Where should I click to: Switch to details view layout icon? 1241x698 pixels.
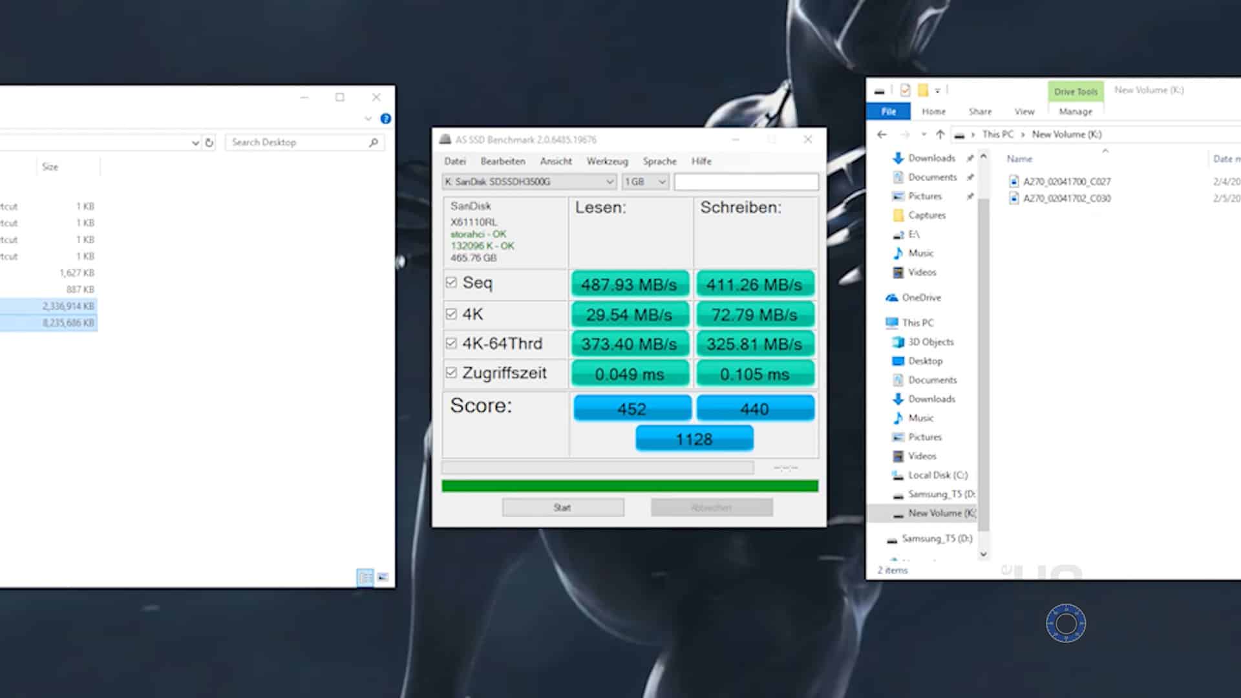[x=365, y=577]
